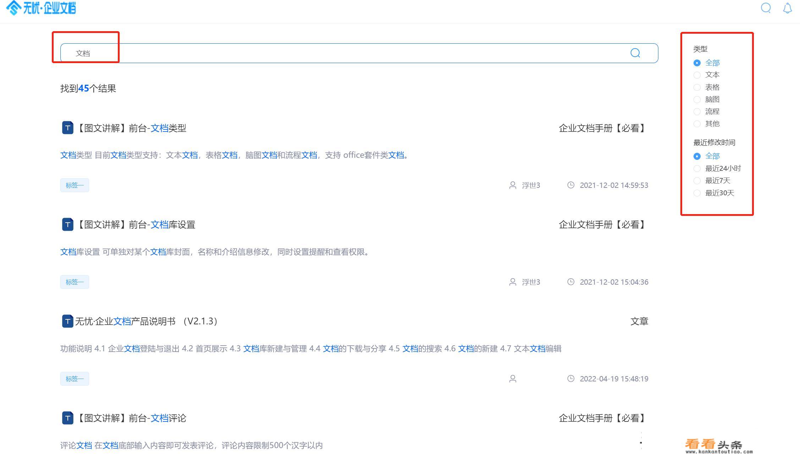
Task: Click 企业文档手册【必看】 beside 文档评论 result
Action: pyautogui.click(x=603, y=418)
